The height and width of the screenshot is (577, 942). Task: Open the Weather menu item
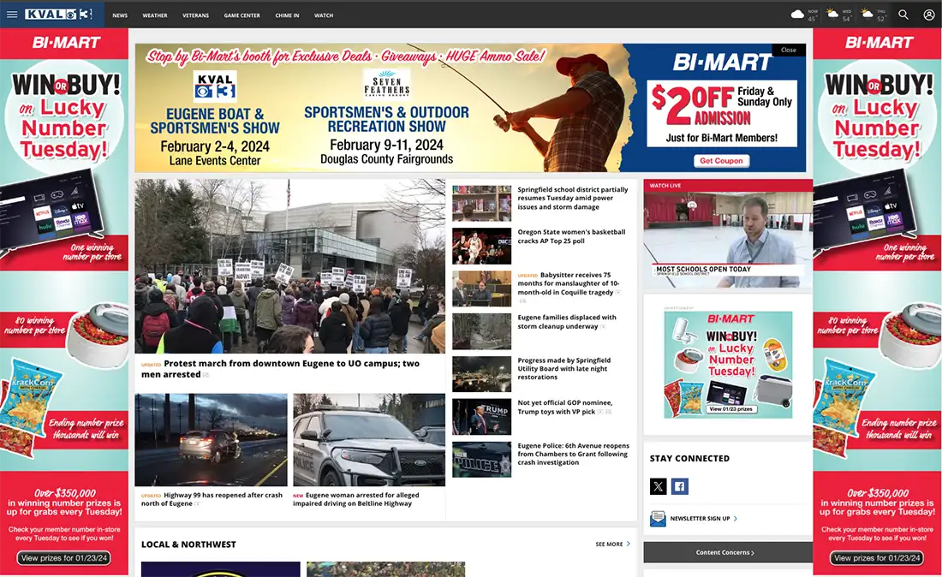click(155, 15)
